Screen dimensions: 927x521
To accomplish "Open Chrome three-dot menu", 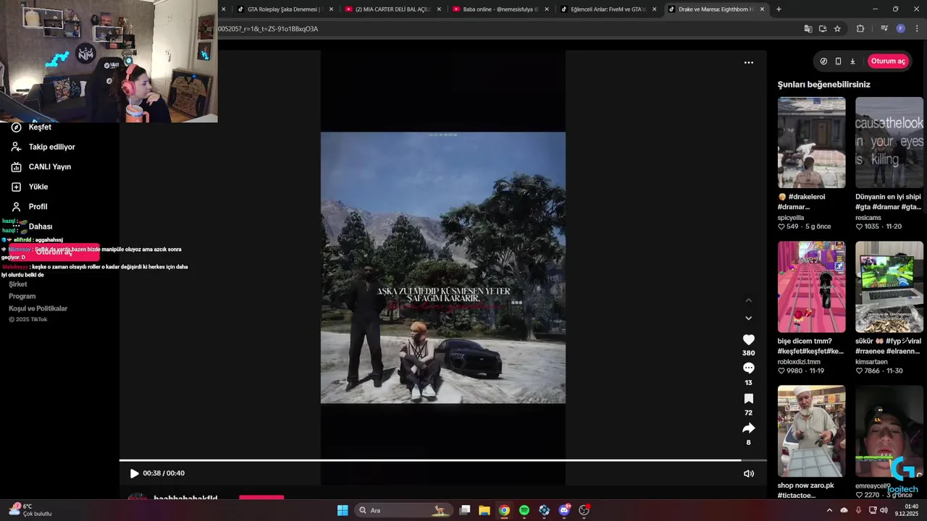I will [x=916, y=29].
